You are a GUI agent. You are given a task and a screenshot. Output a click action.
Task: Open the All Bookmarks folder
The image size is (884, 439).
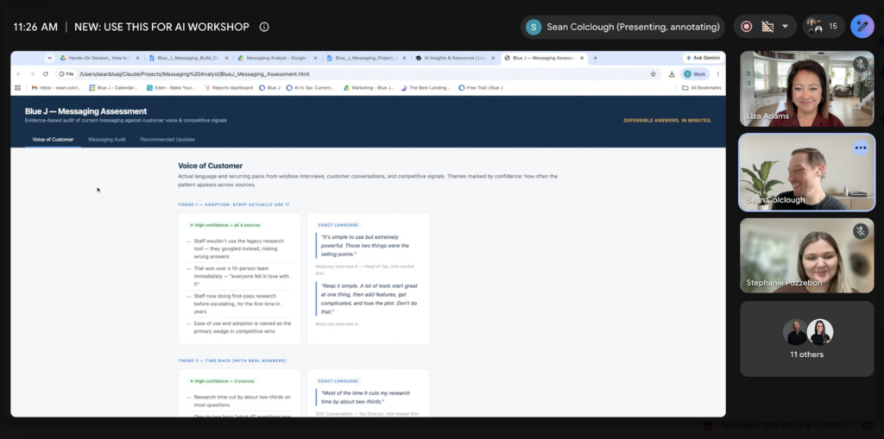point(701,88)
